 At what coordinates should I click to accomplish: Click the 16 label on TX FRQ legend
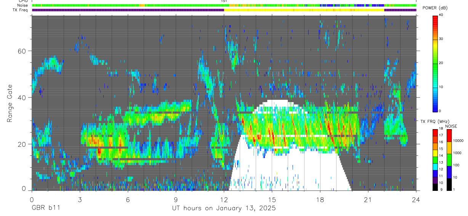pos(441,142)
